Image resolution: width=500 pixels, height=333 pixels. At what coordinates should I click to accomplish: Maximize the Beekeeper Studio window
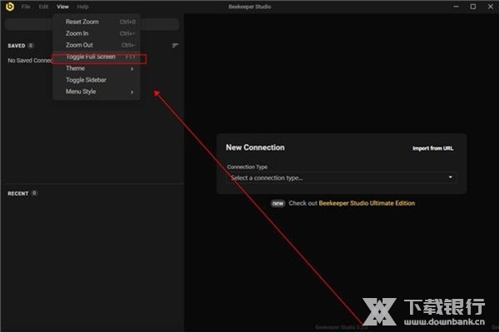click(472, 7)
